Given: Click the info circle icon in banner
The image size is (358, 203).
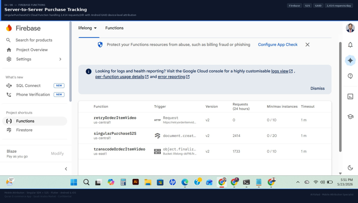Looking at the screenshot, I should 88,71.
